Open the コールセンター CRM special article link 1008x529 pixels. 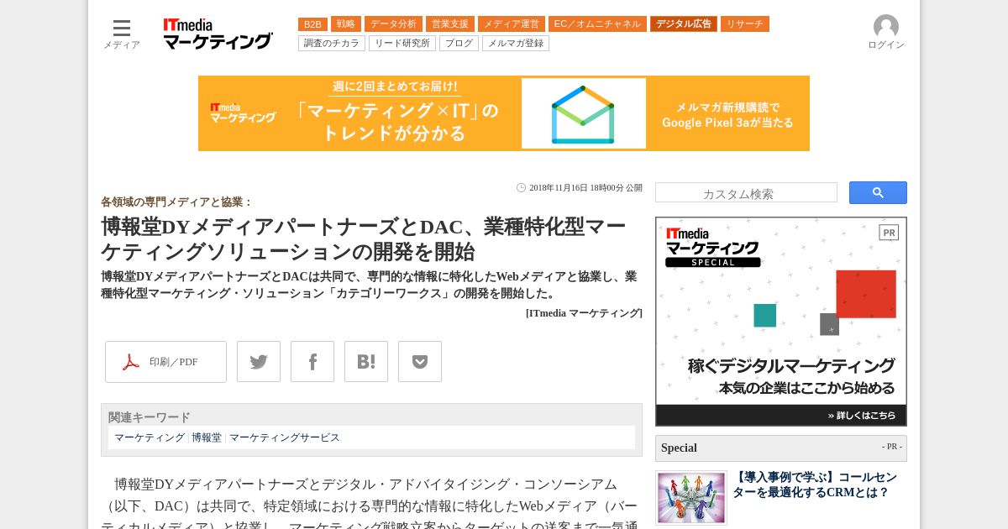coord(815,484)
